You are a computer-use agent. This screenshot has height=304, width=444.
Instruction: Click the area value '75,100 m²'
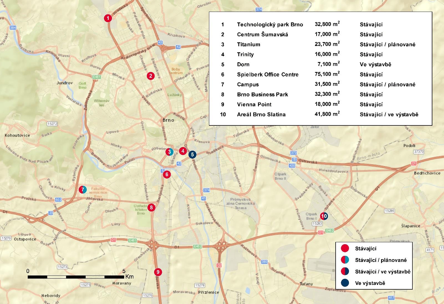pos(327,74)
